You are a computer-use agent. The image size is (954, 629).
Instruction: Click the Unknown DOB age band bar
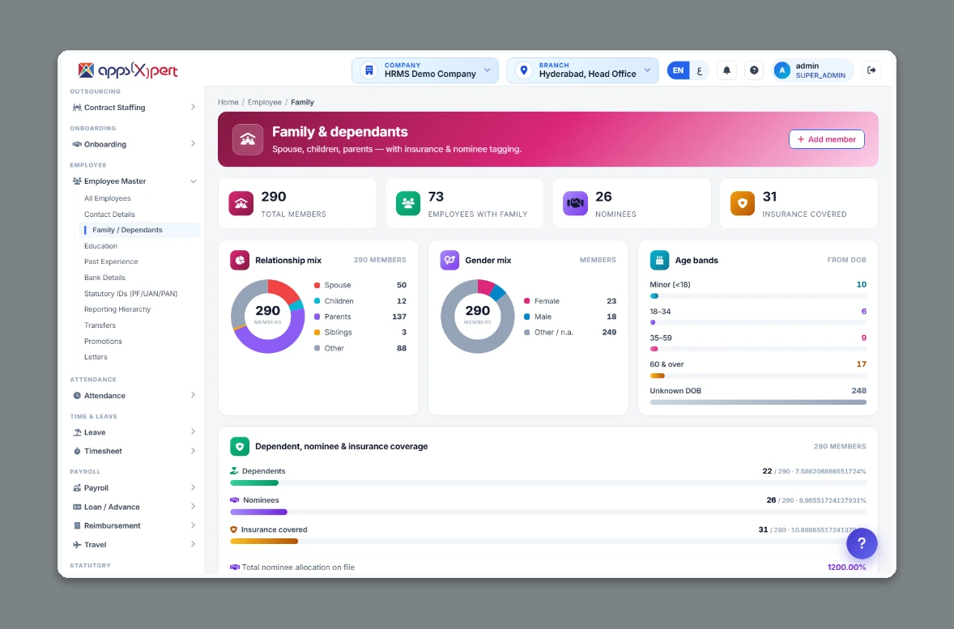757,402
